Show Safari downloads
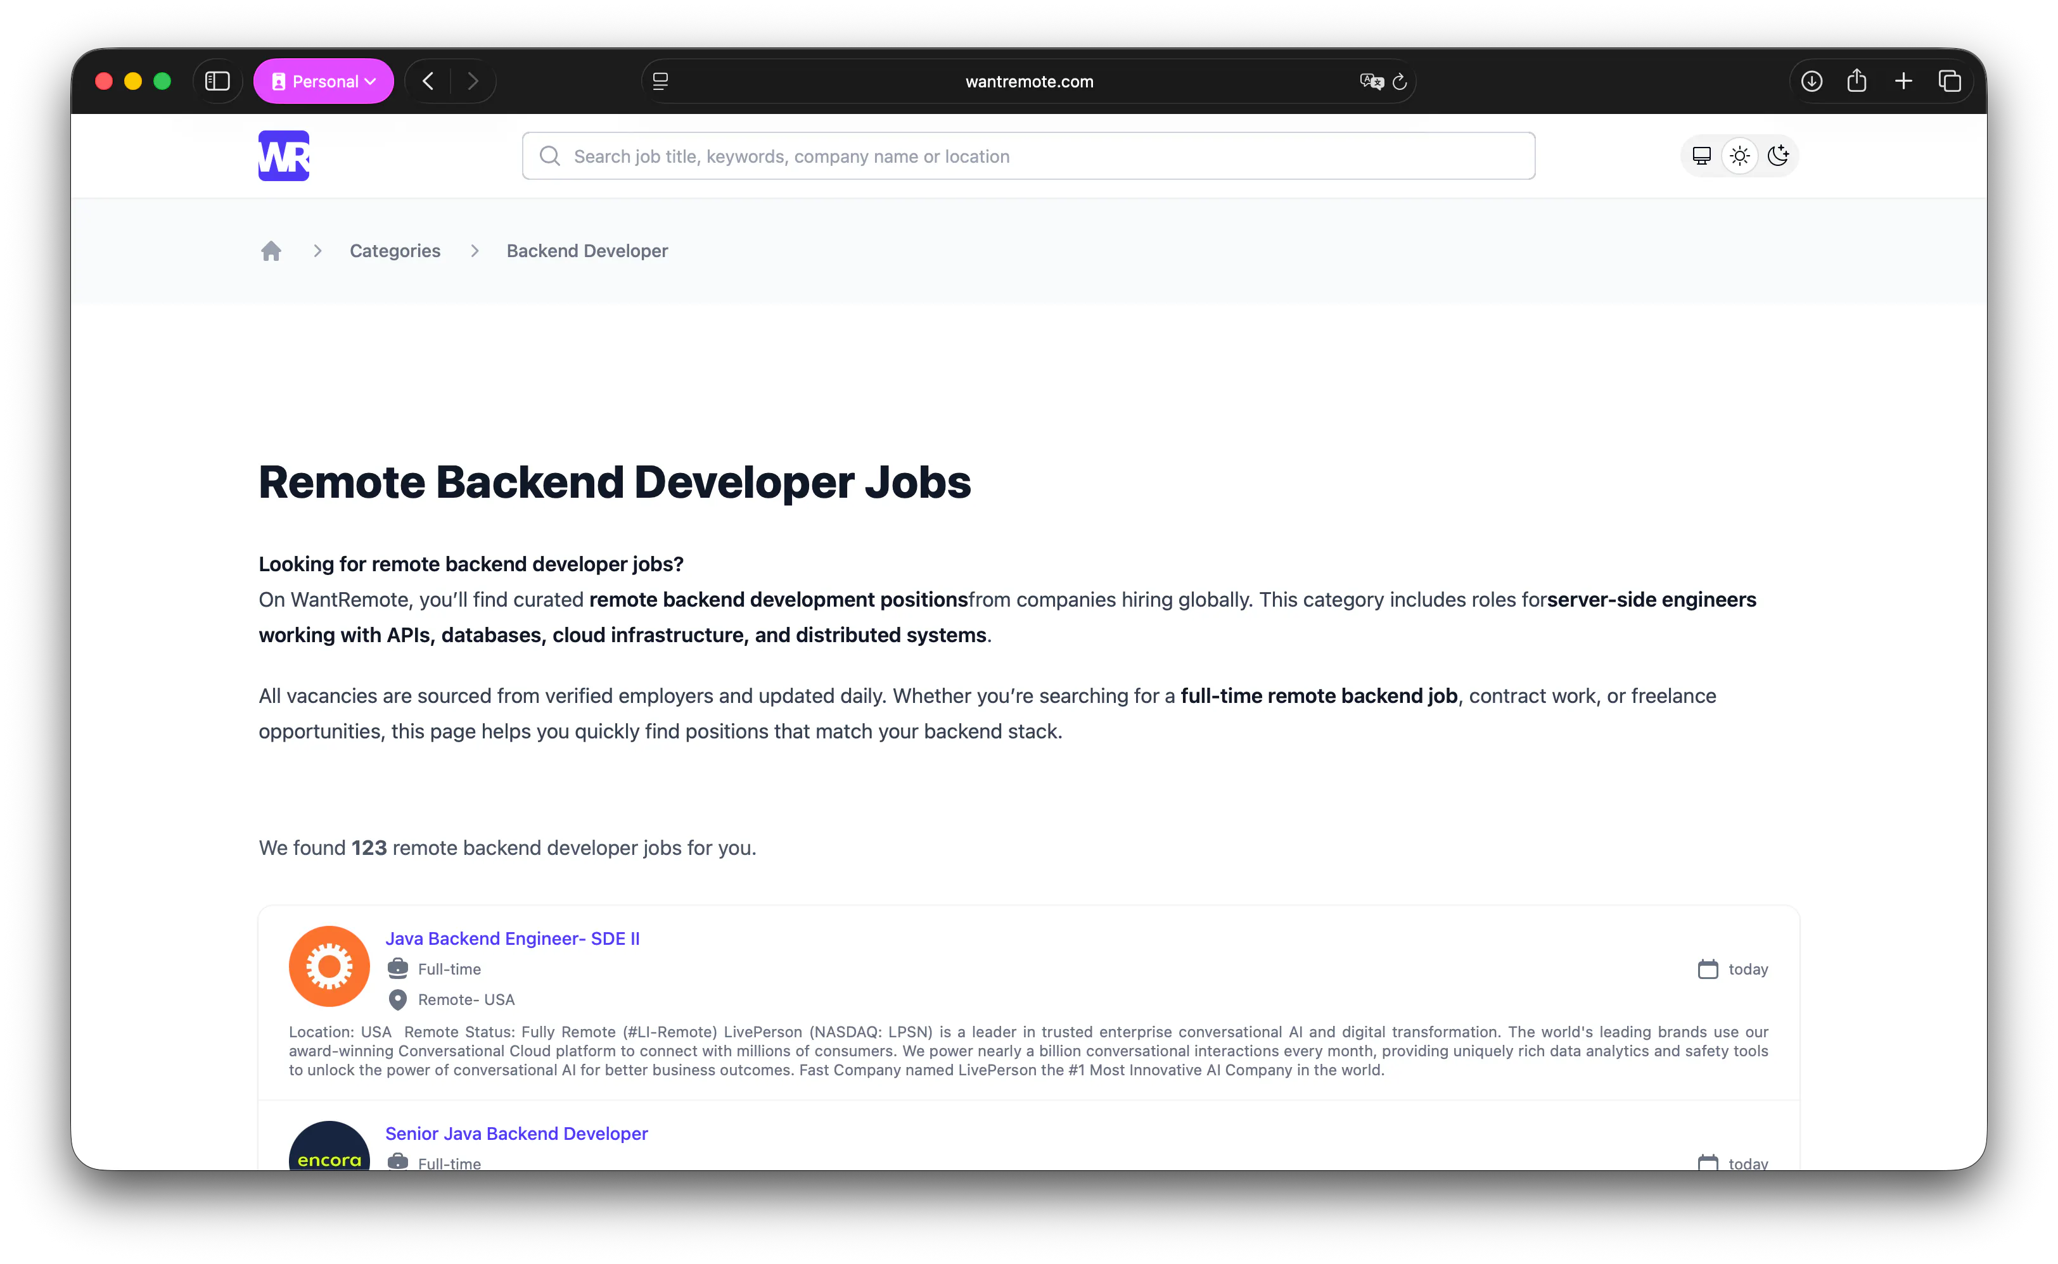The image size is (2058, 1264). pyautogui.click(x=1812, y=81)
